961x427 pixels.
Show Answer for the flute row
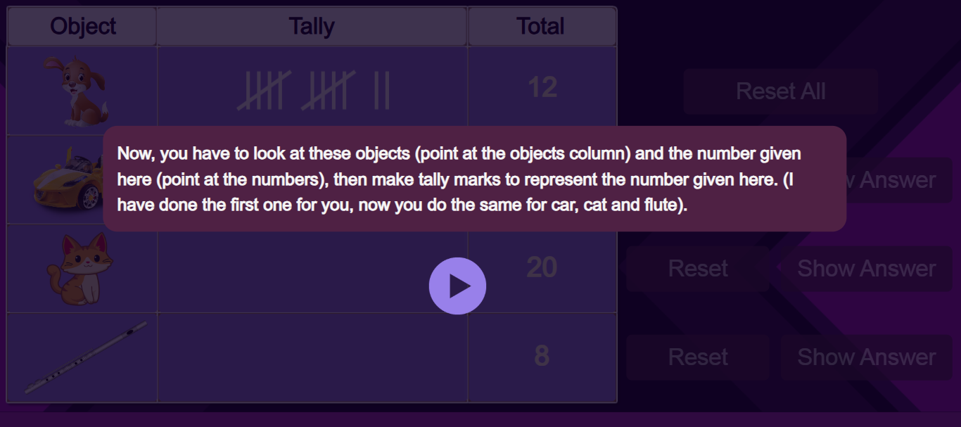[x=866, y=357]
